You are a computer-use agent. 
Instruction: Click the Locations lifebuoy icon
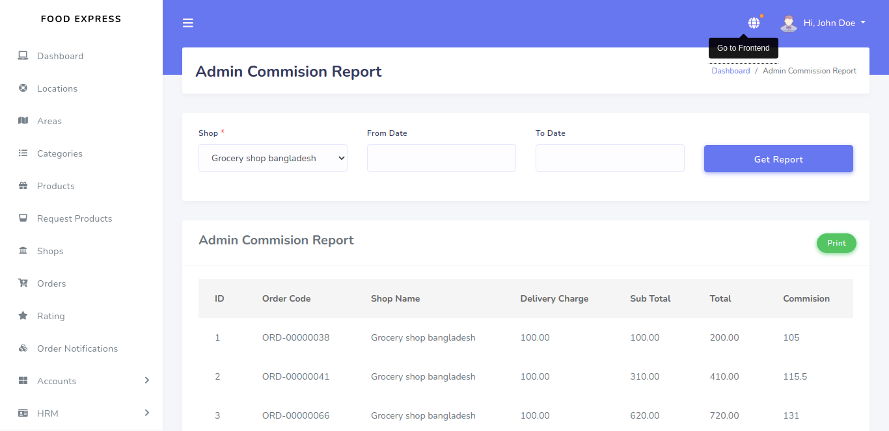pyautogui.click(x=23, y=88)
